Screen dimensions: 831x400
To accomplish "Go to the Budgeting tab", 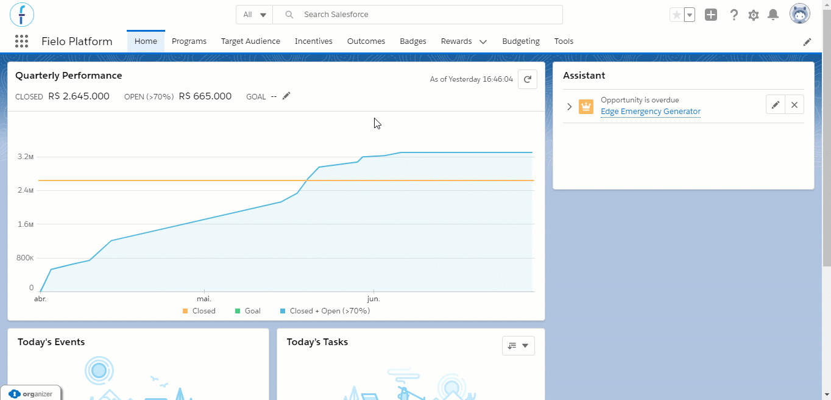I will click(521, 41).
